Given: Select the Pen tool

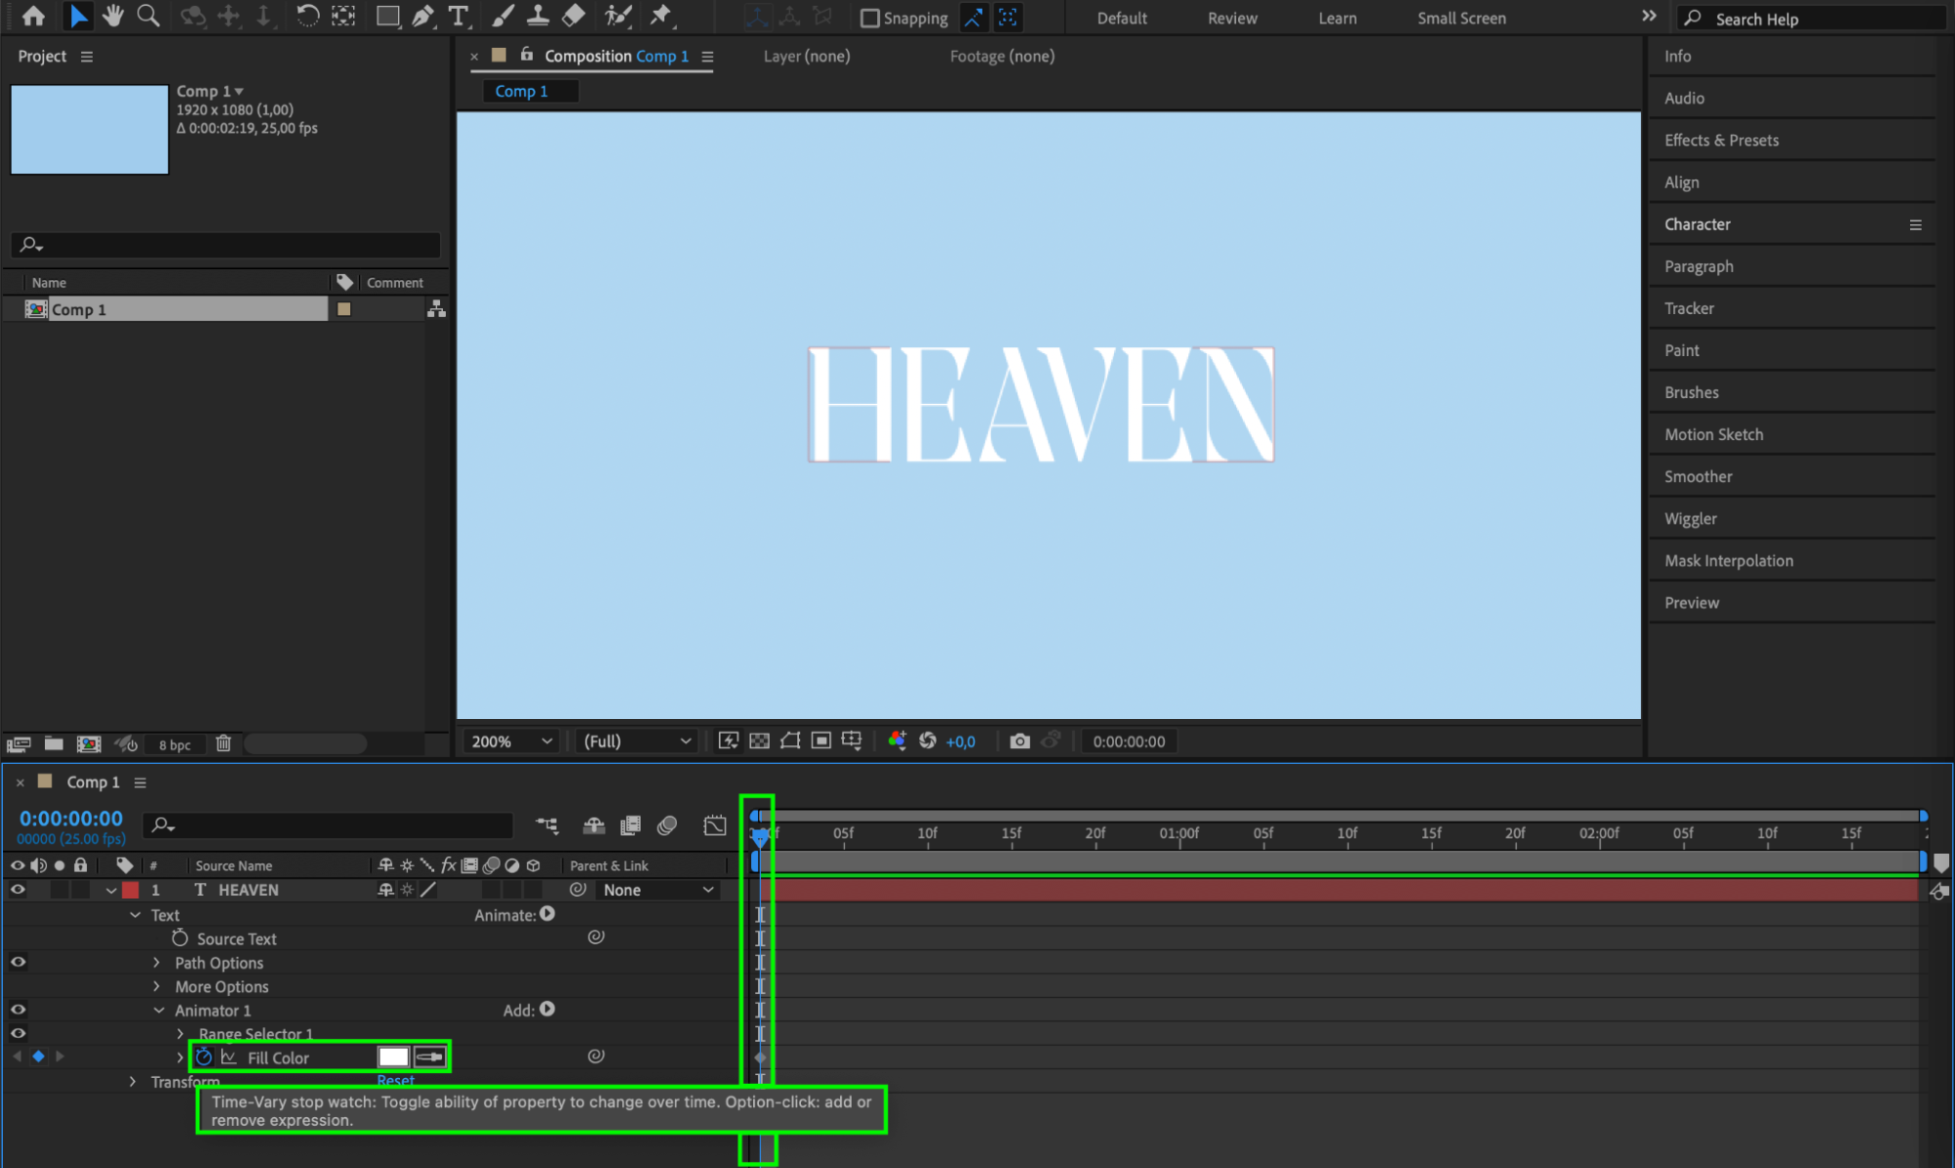Looking at the screenshot, I should [x=422, y=16].
